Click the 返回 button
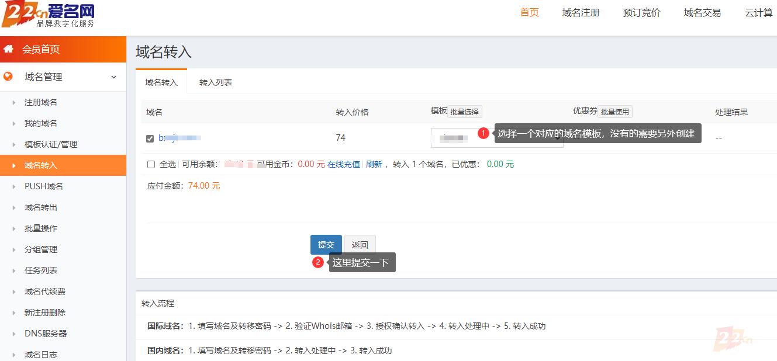Image resolution: width=777 pixels, height=361 pixels. point(360,245)
